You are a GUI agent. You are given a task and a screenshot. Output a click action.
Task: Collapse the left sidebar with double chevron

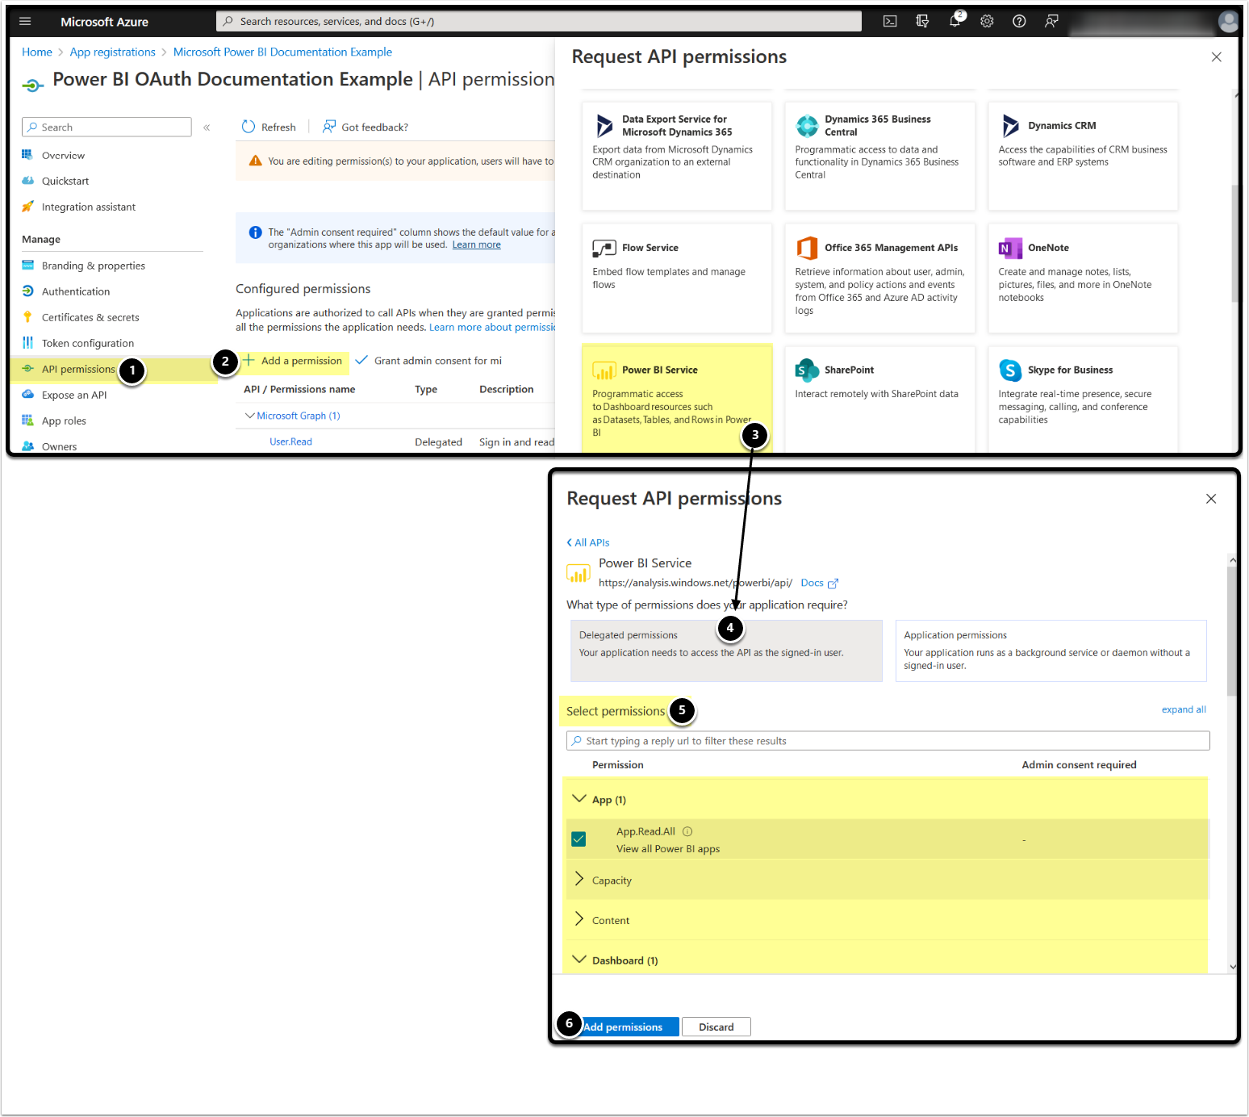207,128
